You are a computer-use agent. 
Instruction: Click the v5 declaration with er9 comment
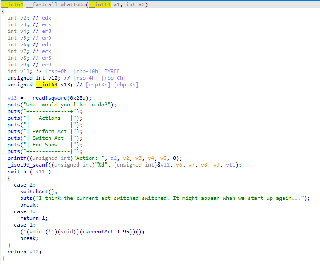[x=29, y=38]
